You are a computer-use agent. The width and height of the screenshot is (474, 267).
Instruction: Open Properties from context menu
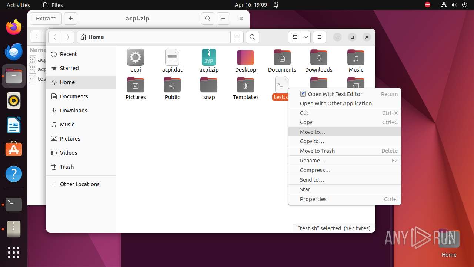point(344,199)
